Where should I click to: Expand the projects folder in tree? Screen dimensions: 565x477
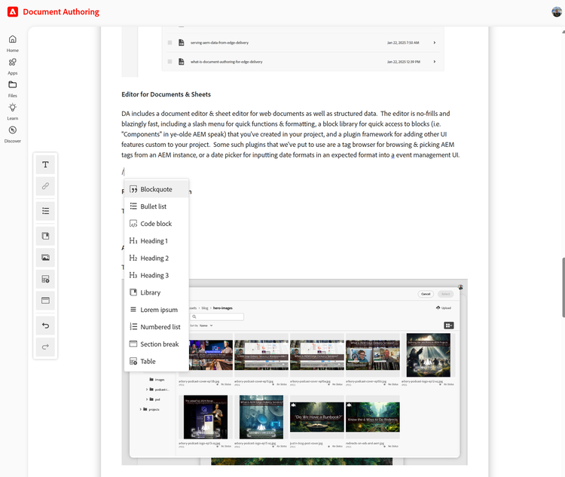pyautogui.click(x=141, y=409)
